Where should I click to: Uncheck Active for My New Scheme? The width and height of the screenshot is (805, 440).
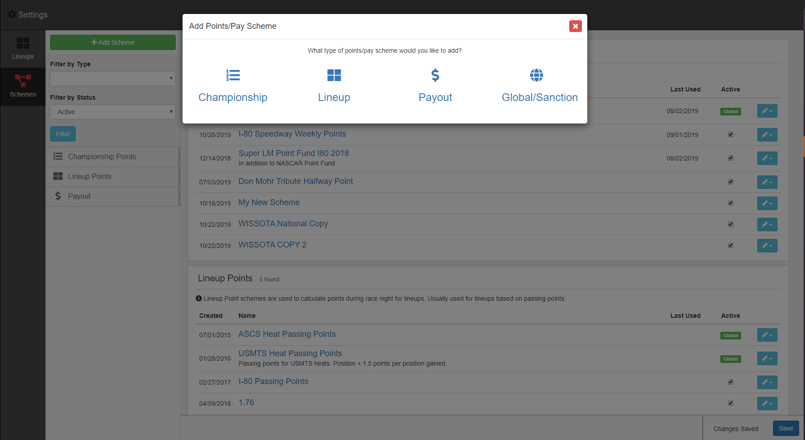click(730, 203)
